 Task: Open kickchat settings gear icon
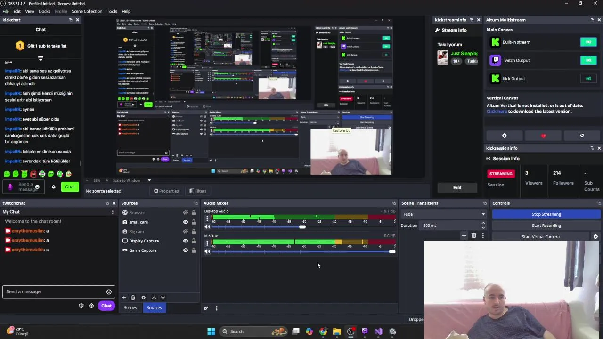[x=54, y=187]
